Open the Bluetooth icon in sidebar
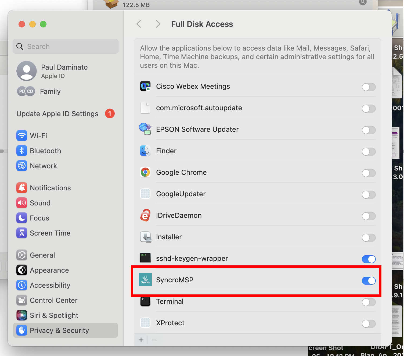Viewport: 404px width, 356px height. point(22,151)
